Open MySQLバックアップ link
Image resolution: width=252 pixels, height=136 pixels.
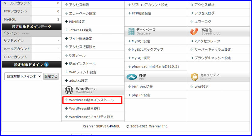pos(148,49)
